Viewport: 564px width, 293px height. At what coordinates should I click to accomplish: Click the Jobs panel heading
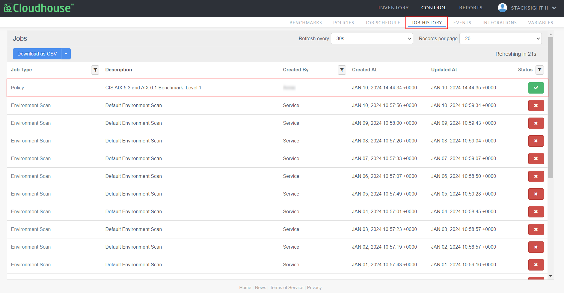[20, 38]
